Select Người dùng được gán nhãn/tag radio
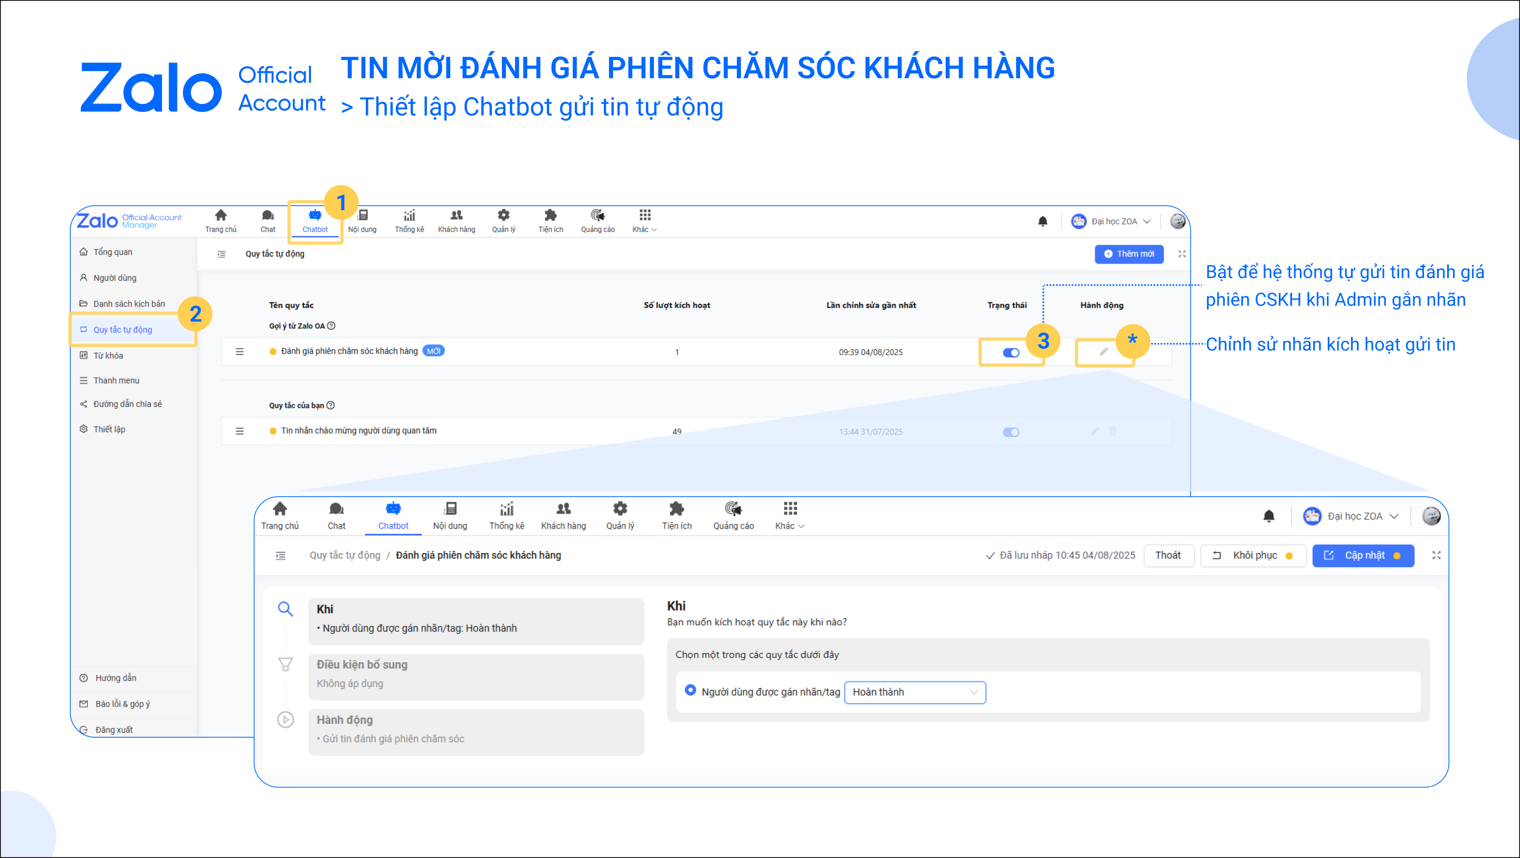The width and height of the screenshot is (1520, 858). (x=690, y=690)
